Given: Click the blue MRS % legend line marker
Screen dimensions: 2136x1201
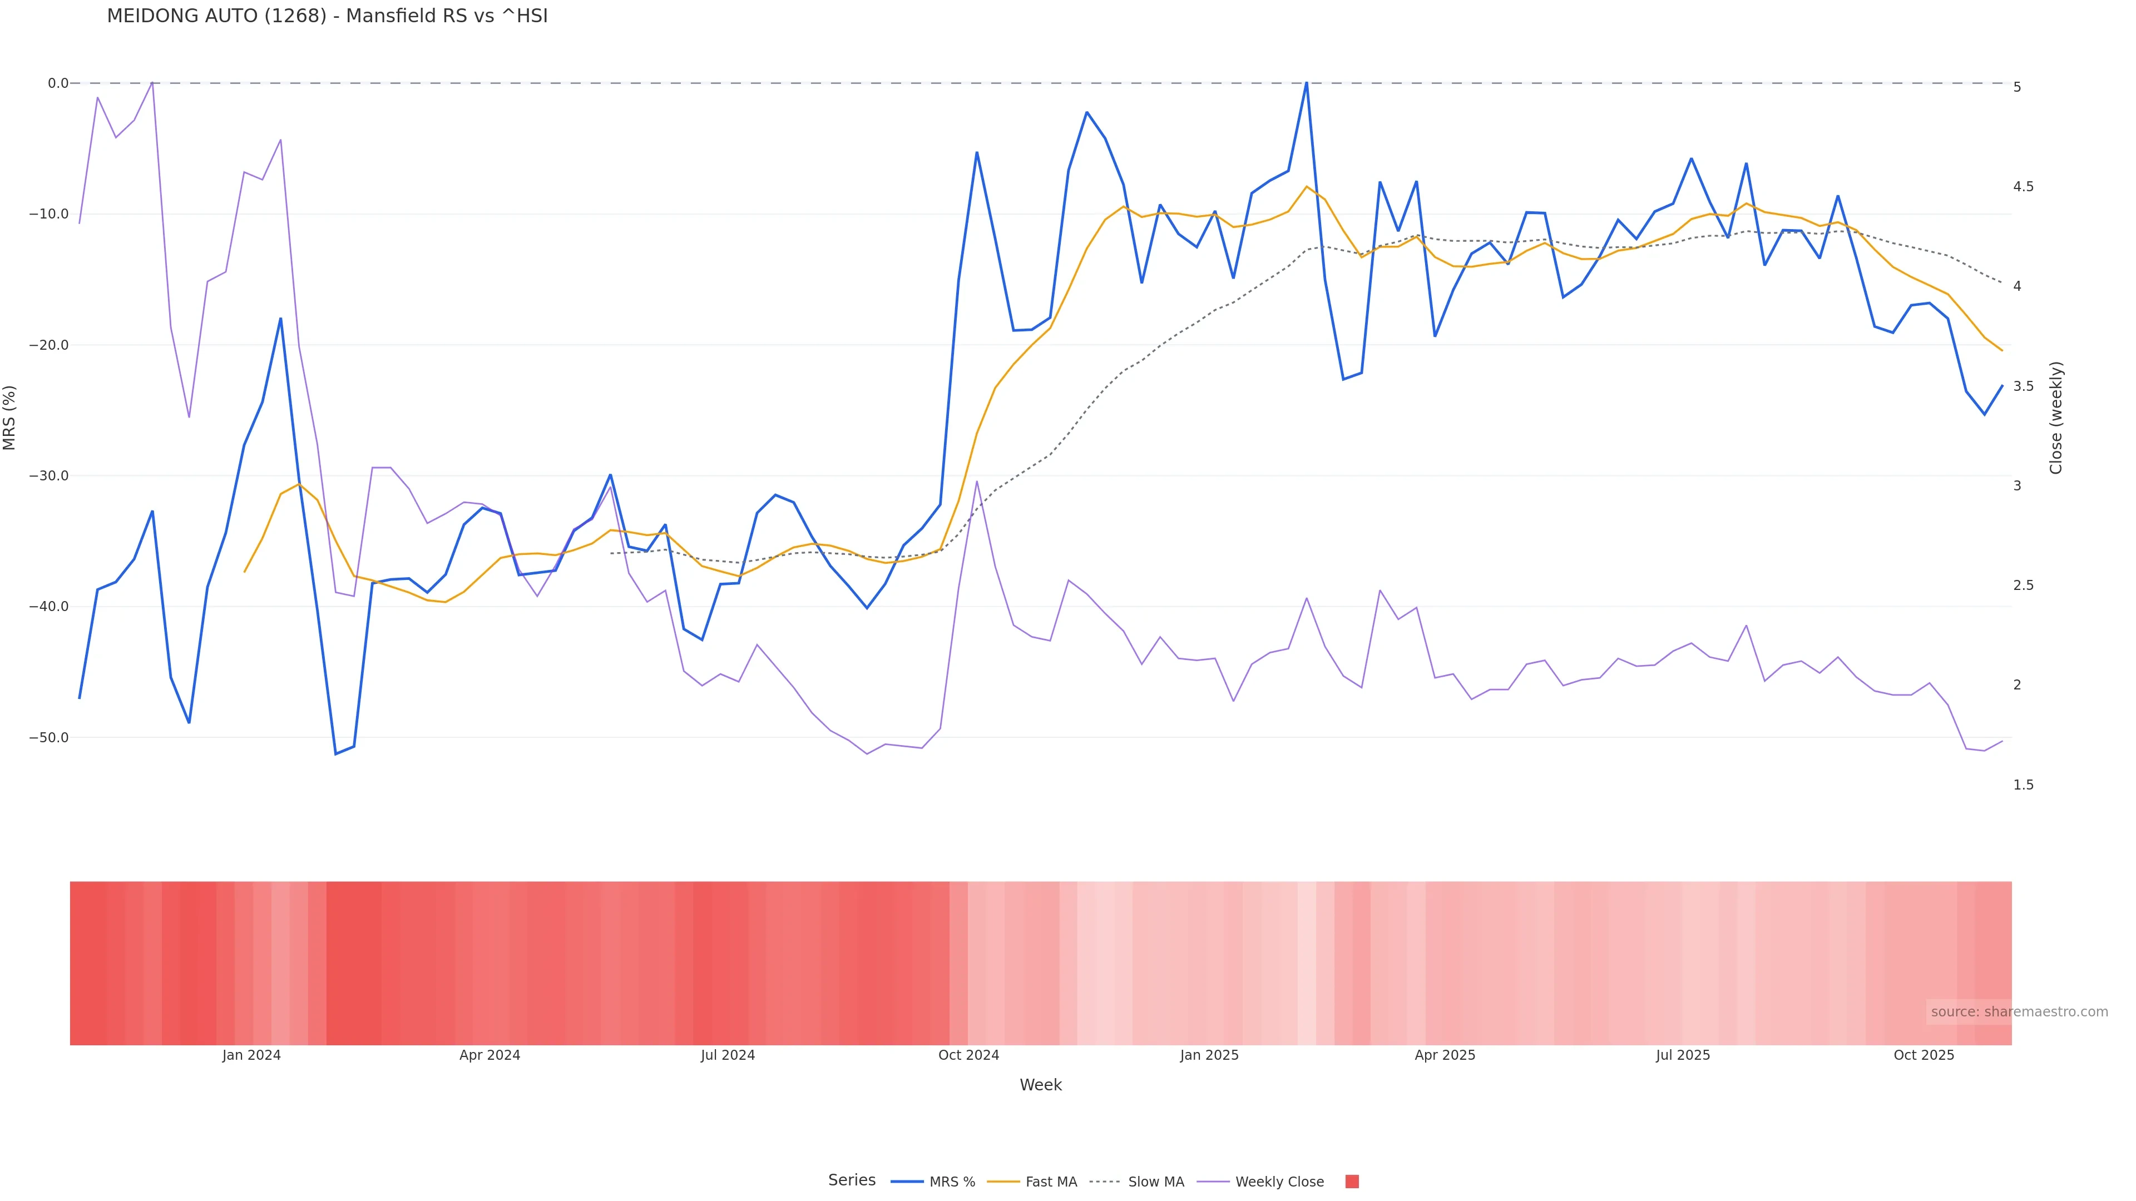Looking at the screenshot, I should [907, 1182].
